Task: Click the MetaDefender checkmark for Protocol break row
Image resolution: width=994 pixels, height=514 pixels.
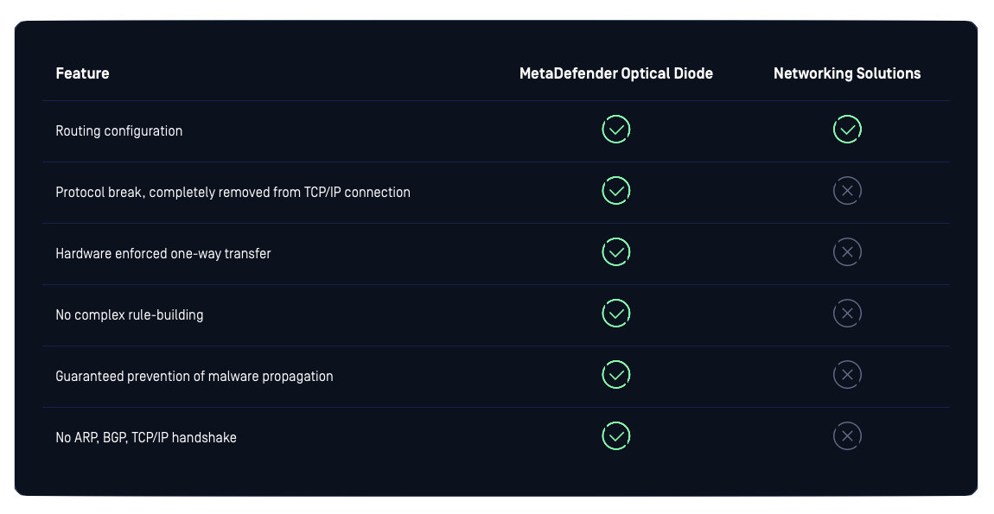Action: (x=615, y=191)
